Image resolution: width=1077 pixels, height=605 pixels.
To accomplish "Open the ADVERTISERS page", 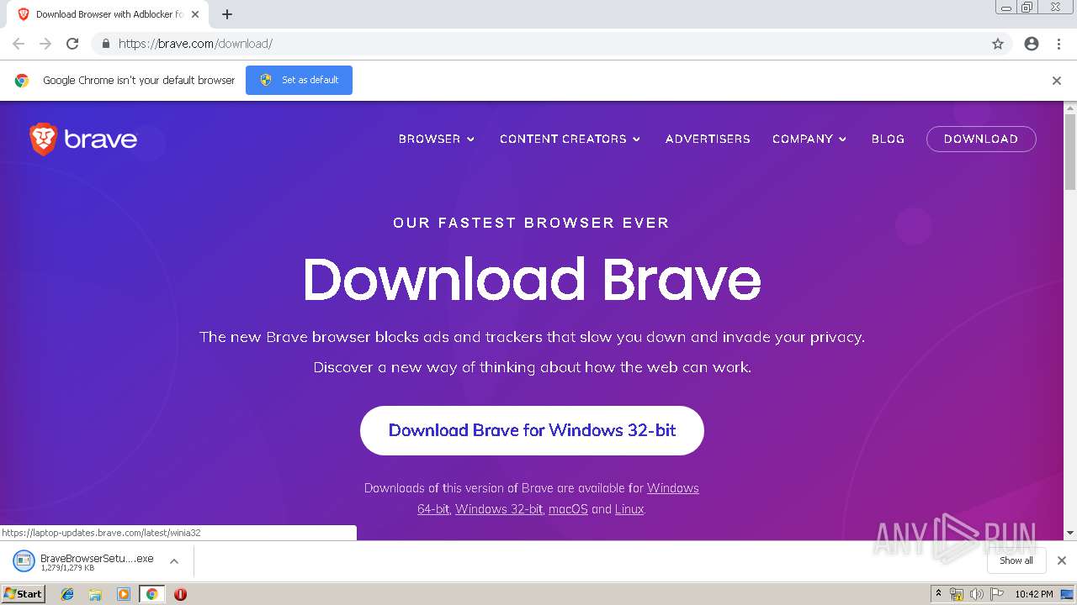I will point(708,139).
